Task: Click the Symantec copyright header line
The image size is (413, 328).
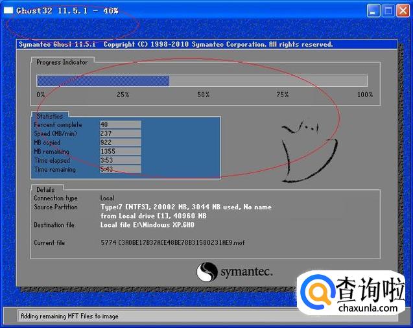Action: pyautogui.click(x=176, y=44)
